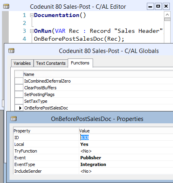Select the ClearPostBuffers function row

click(x=98, y=88)
